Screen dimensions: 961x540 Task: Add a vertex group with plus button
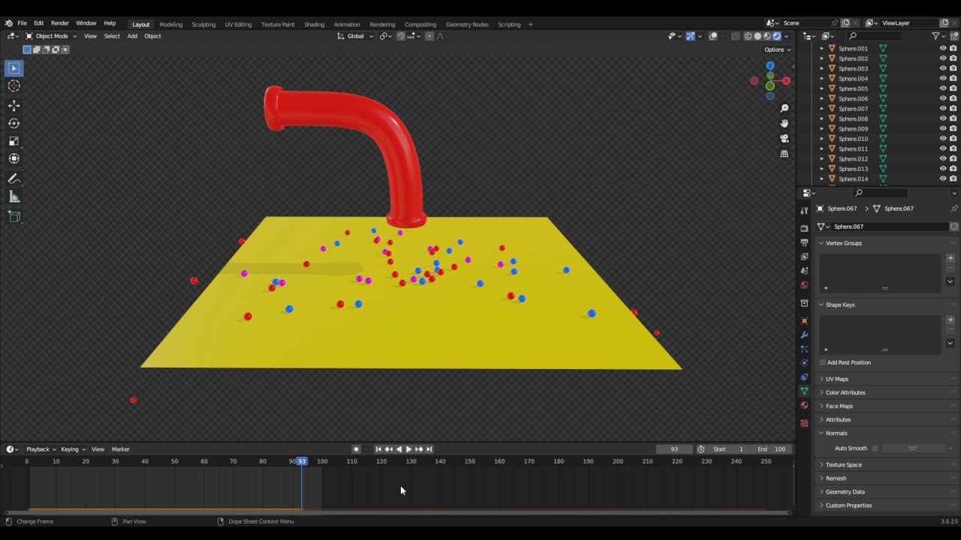(x=950, y=258)
